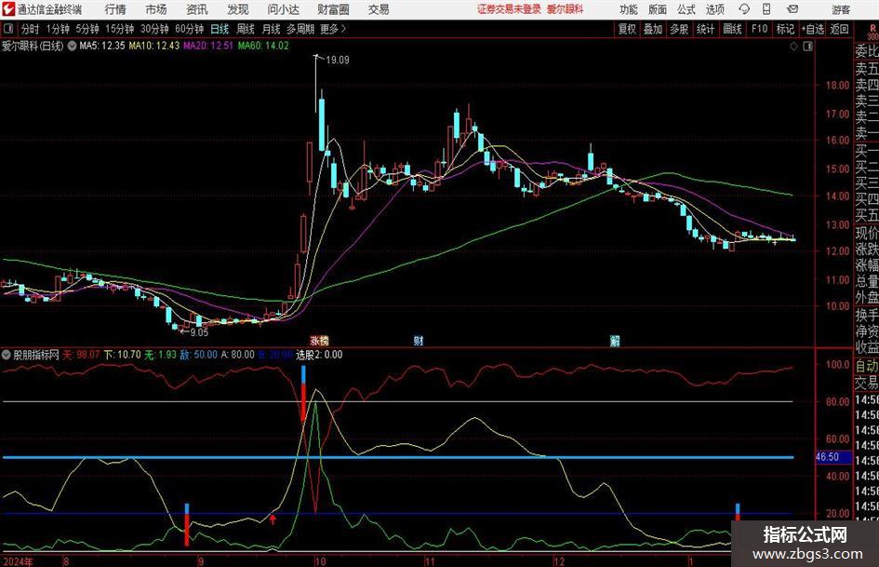
Task: Open the F10 company info
Action: [759, 29]
